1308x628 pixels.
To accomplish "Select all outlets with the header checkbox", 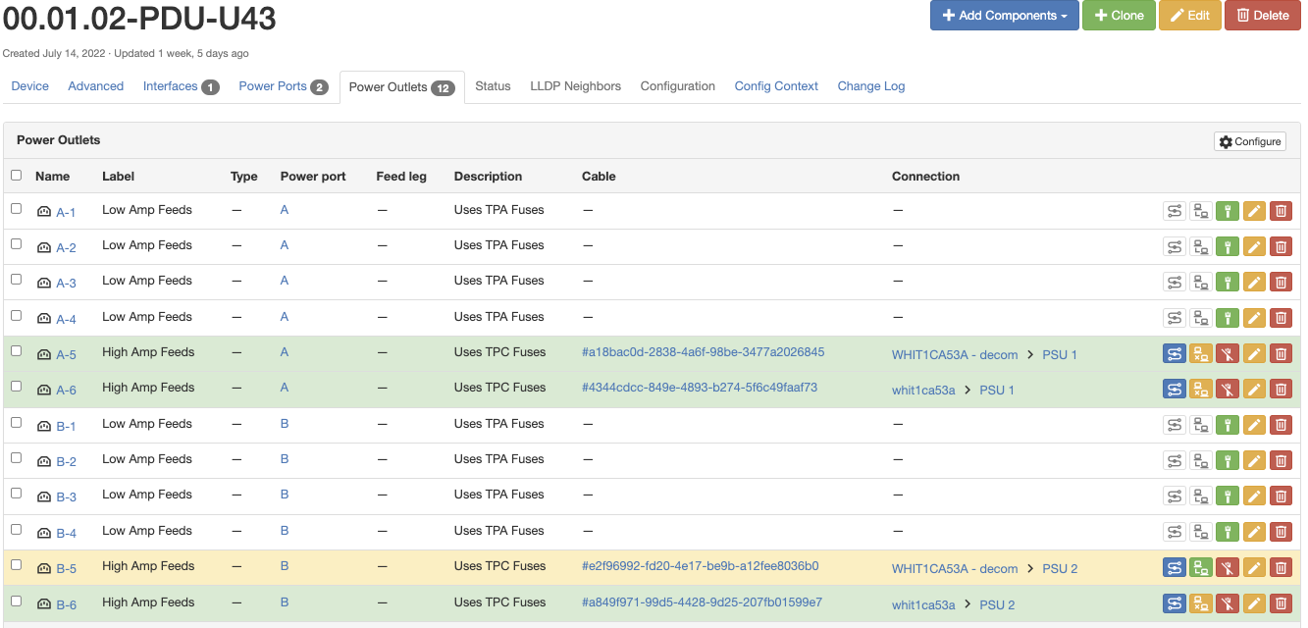I will pyautogui.click(x=16, y=175).
